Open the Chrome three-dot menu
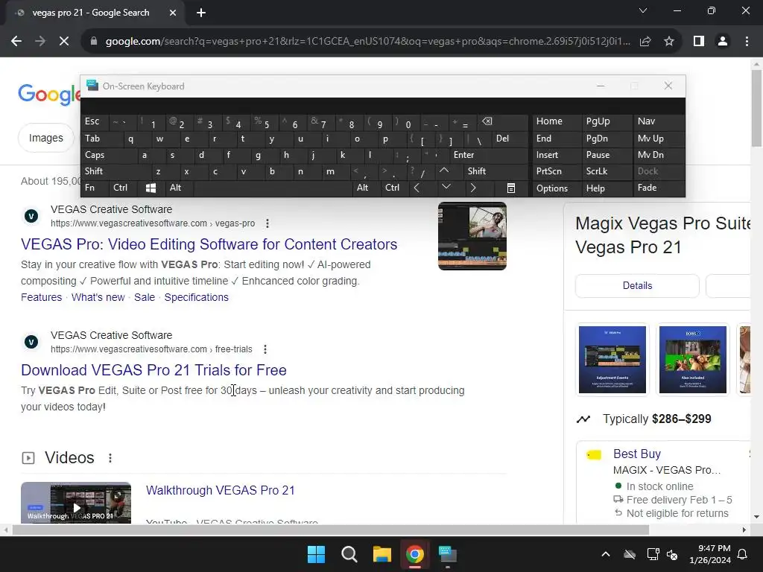This screenshot has width=763, height=572. pos(747,42)
